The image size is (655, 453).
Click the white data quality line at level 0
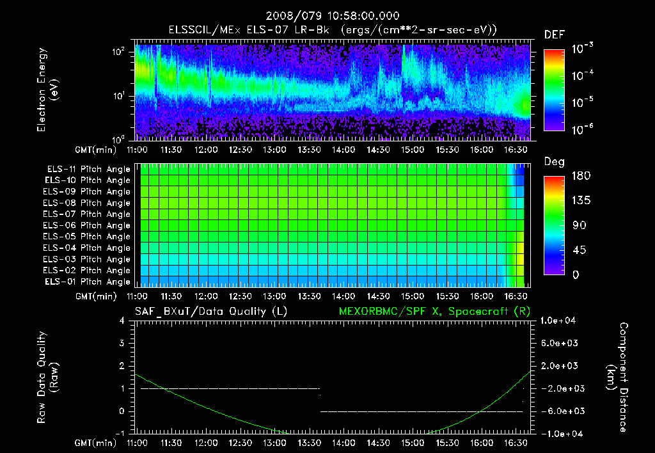[x=422, y=411]
